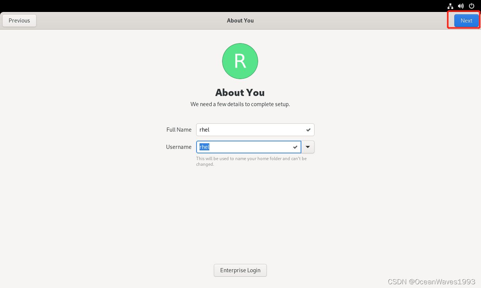This screenshot has width=481, height=288.
Task: Go back with the Previous button
Action: (x=19, y=21)
